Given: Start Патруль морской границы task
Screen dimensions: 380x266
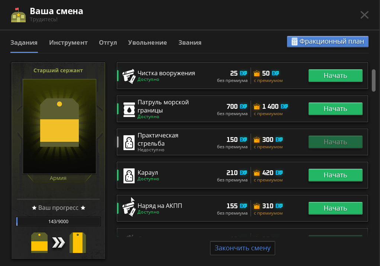Looking at the screenshot, I should (335, 108).
